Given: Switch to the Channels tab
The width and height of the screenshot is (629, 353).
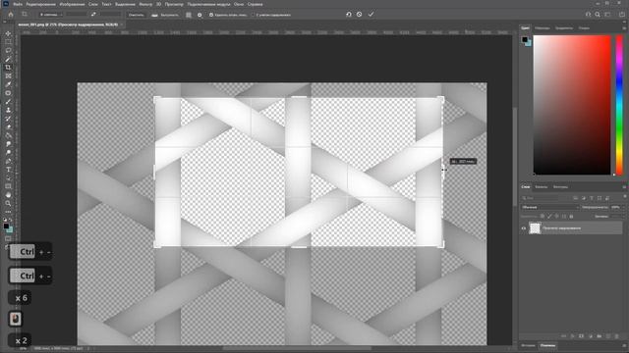Looking at the screenshot, I should (542, 187).
